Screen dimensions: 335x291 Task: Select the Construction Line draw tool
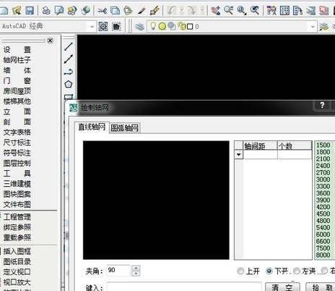[x=69, y=59]
